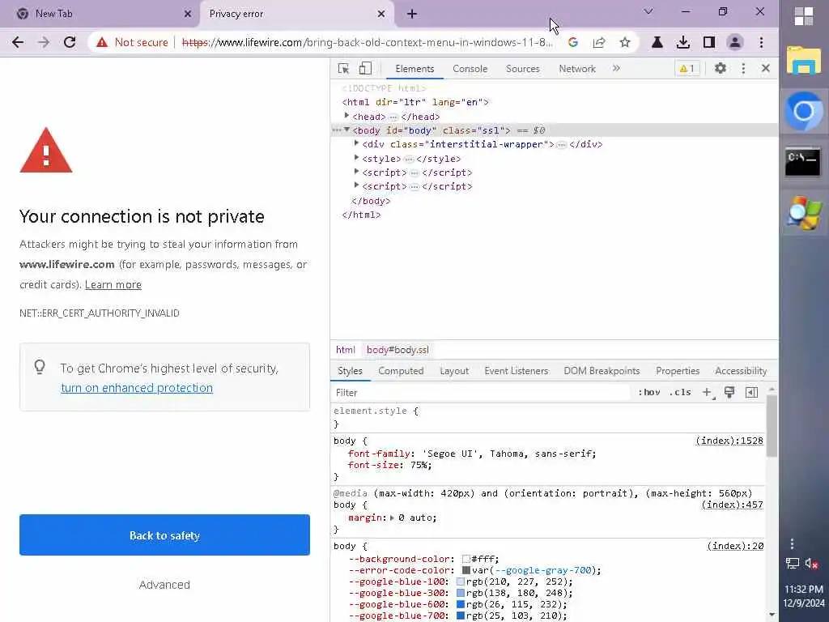The width and height of the screenshot is (829, 622).
Task: Collapse the body element node
Action: pyautogui.click(x=346, y=130)
